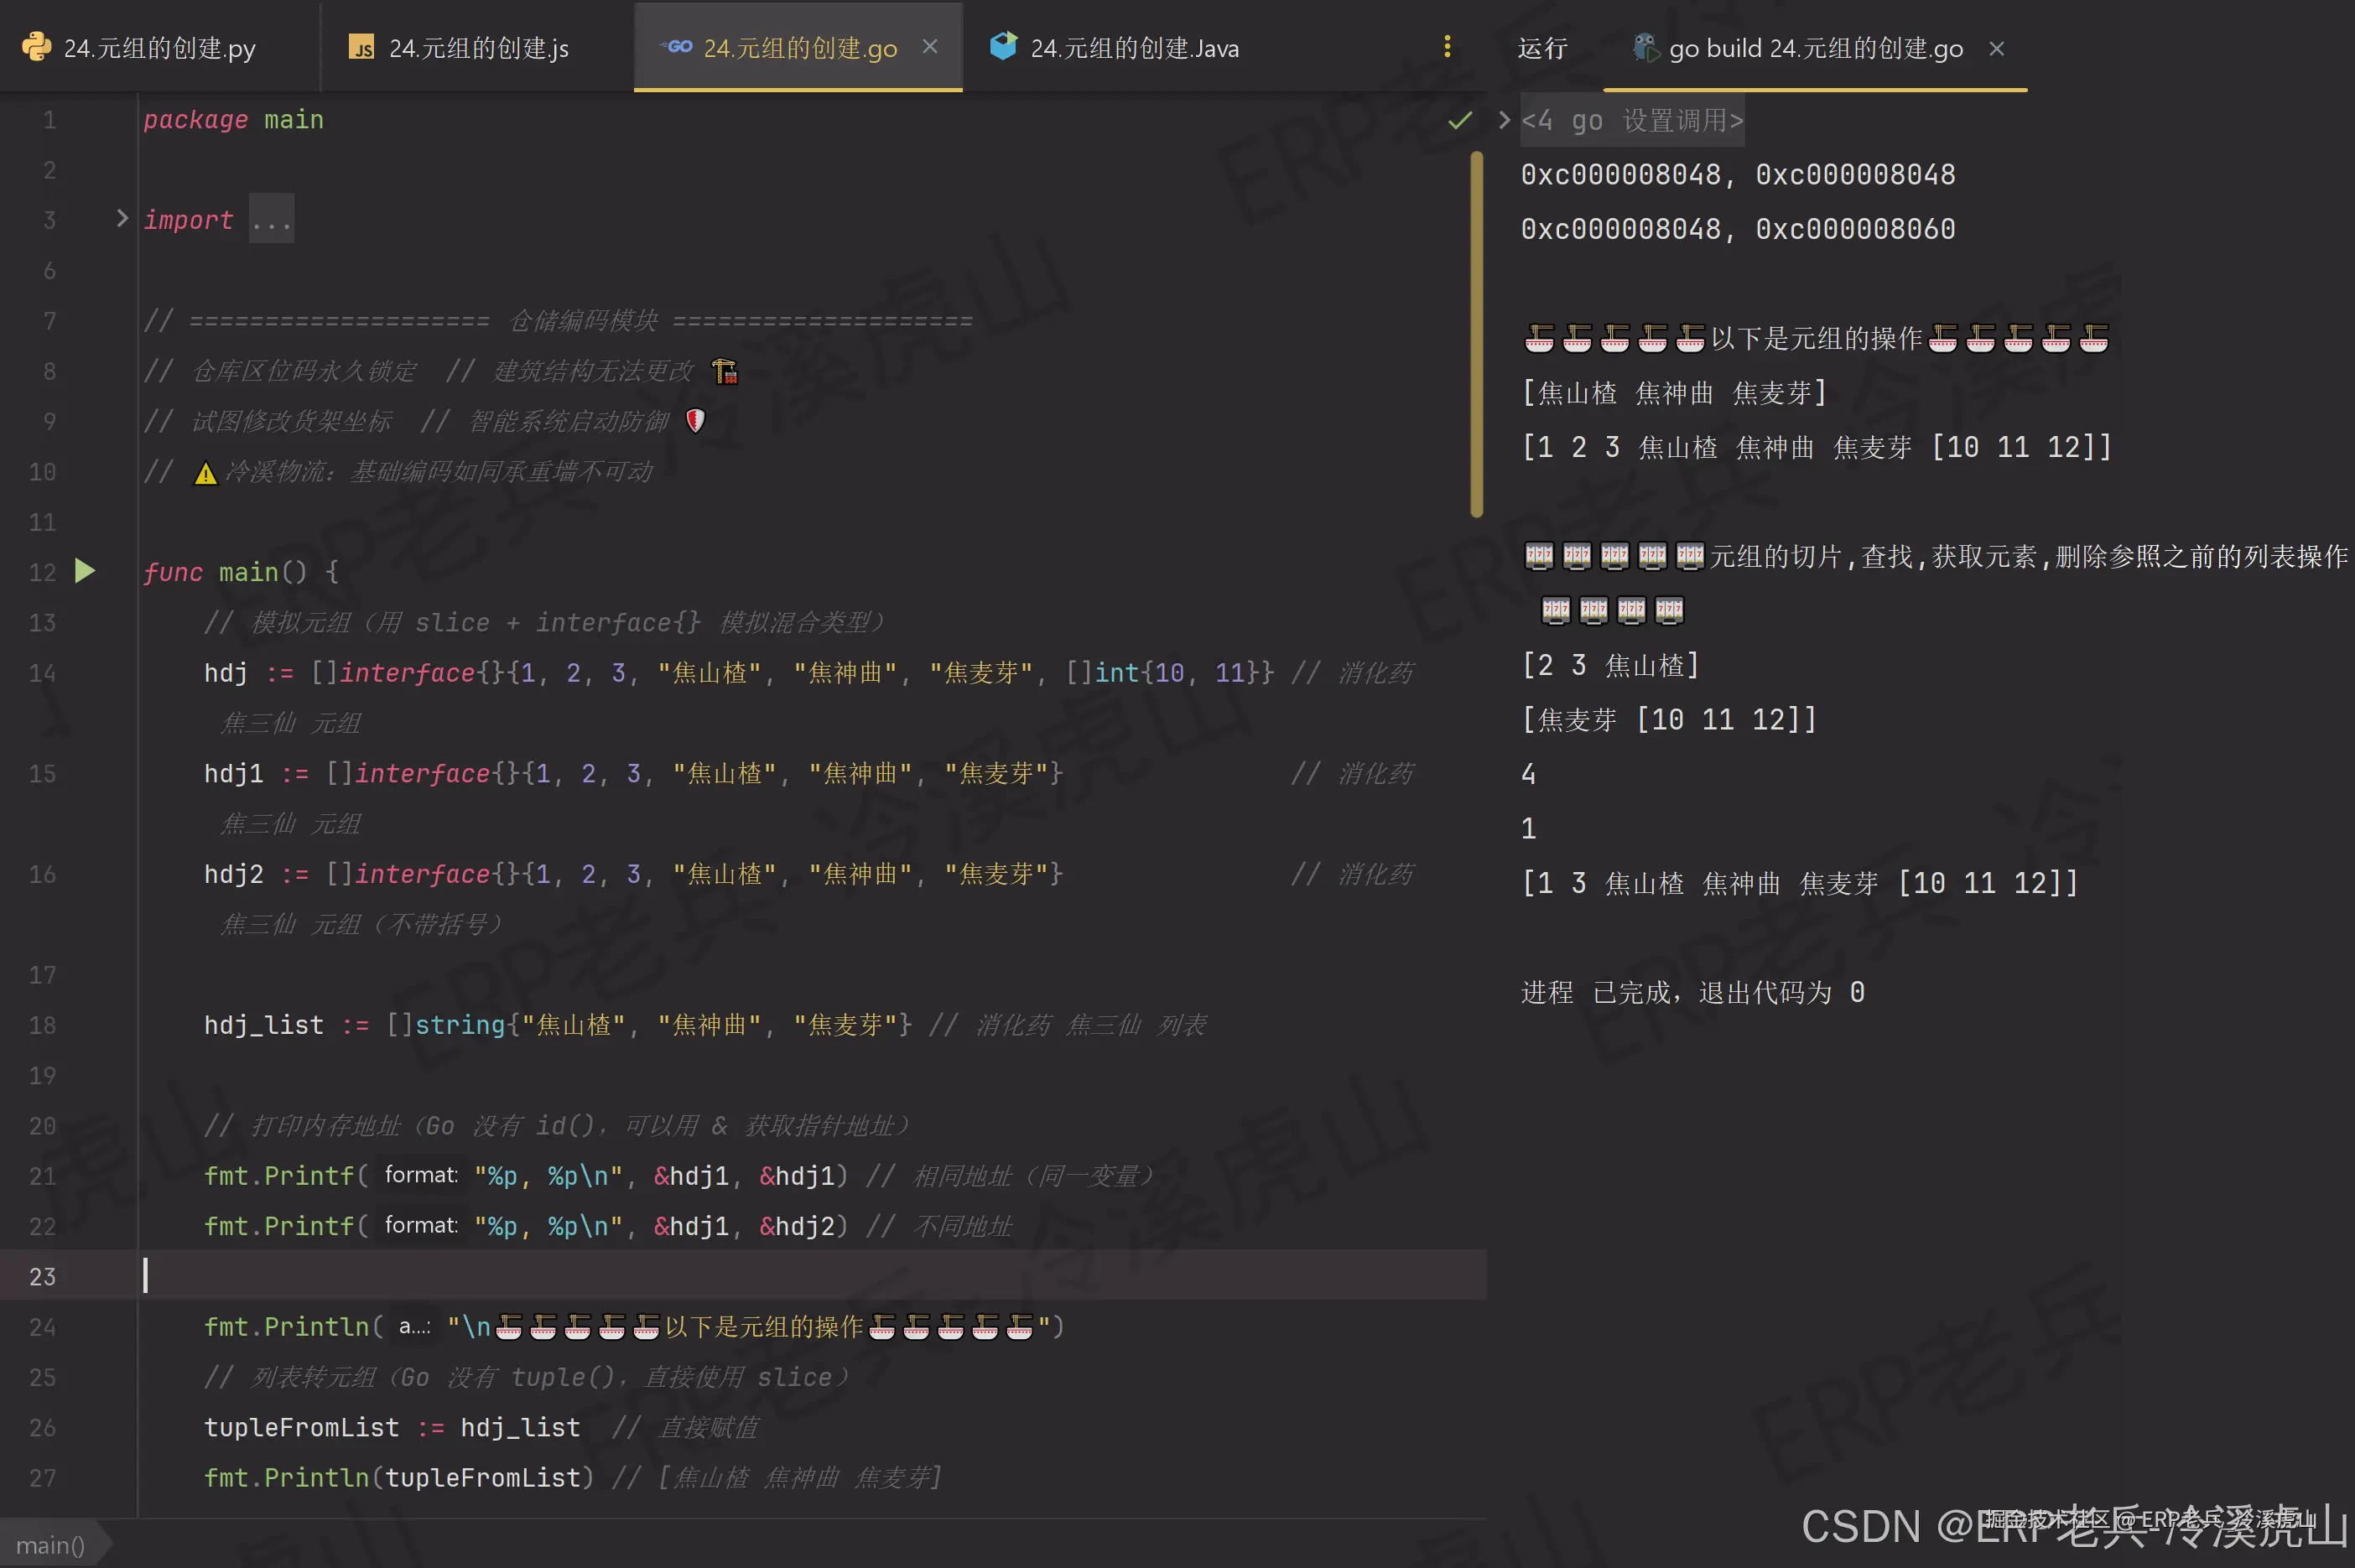Click the gopher icon on the go build tab
Screen dimensions: 2355x1568
point(1646,47)
